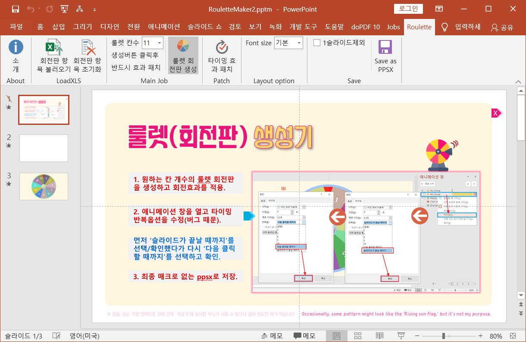Open the 보기 ribbon tab
The height and width of the screenshot is (342, 526).
pyautogui.click(x=255, y=27)
